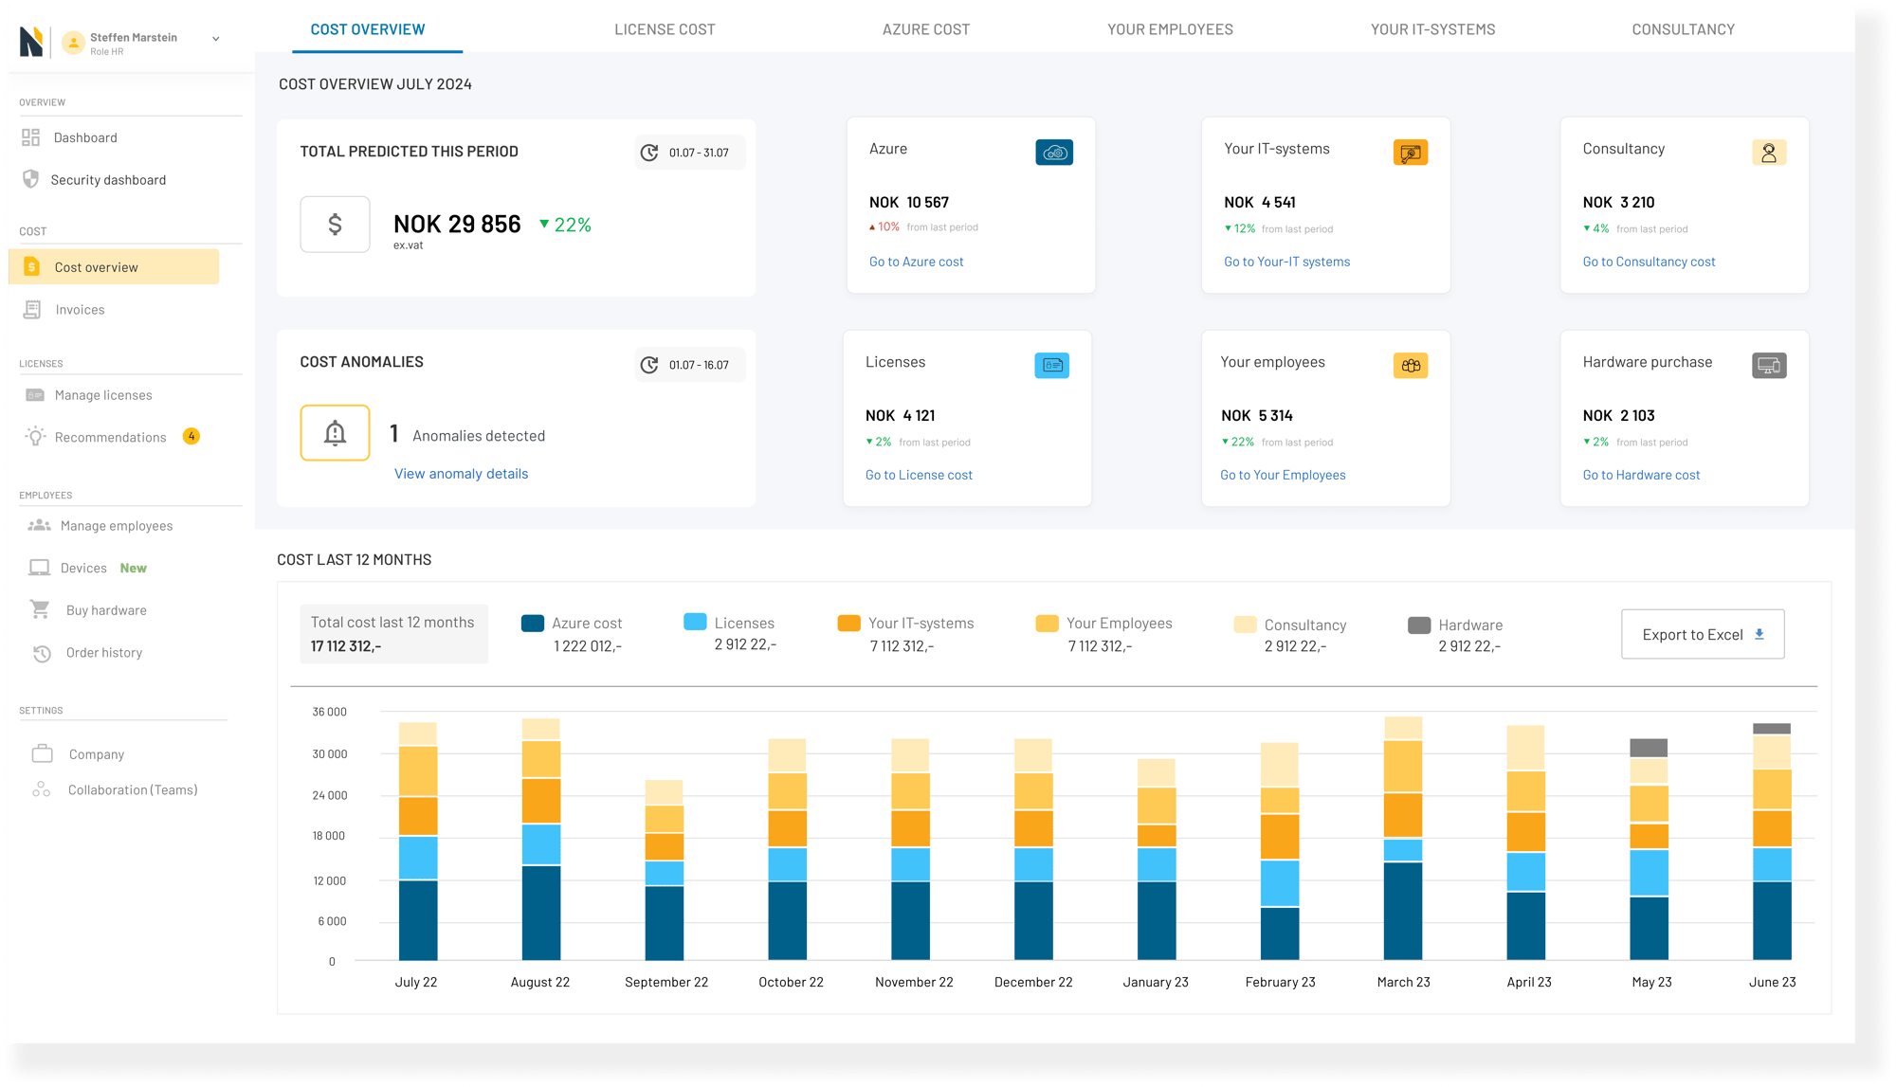The image size is (1896, 1087).
Task: Click the March 23 chart bar
Action: (1403, 853)
